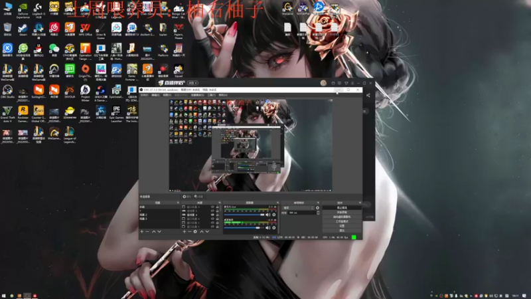The width and height of the screenshot is (531, 299).
Task: Open transition properties gear in OBS
Action: pyautogui.click(x=317, y=208)
